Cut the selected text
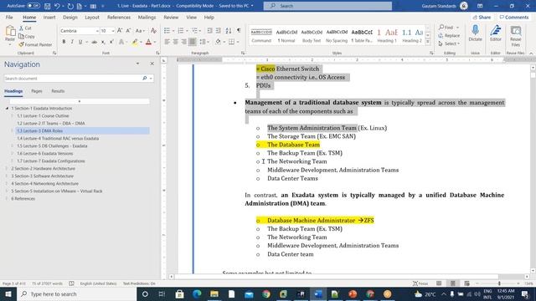536x301 pixels. tap(25, 28)
